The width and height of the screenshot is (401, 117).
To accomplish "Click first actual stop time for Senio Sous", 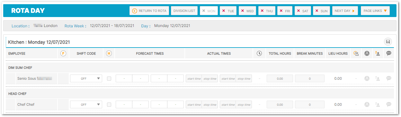I will tap(210, 78).
